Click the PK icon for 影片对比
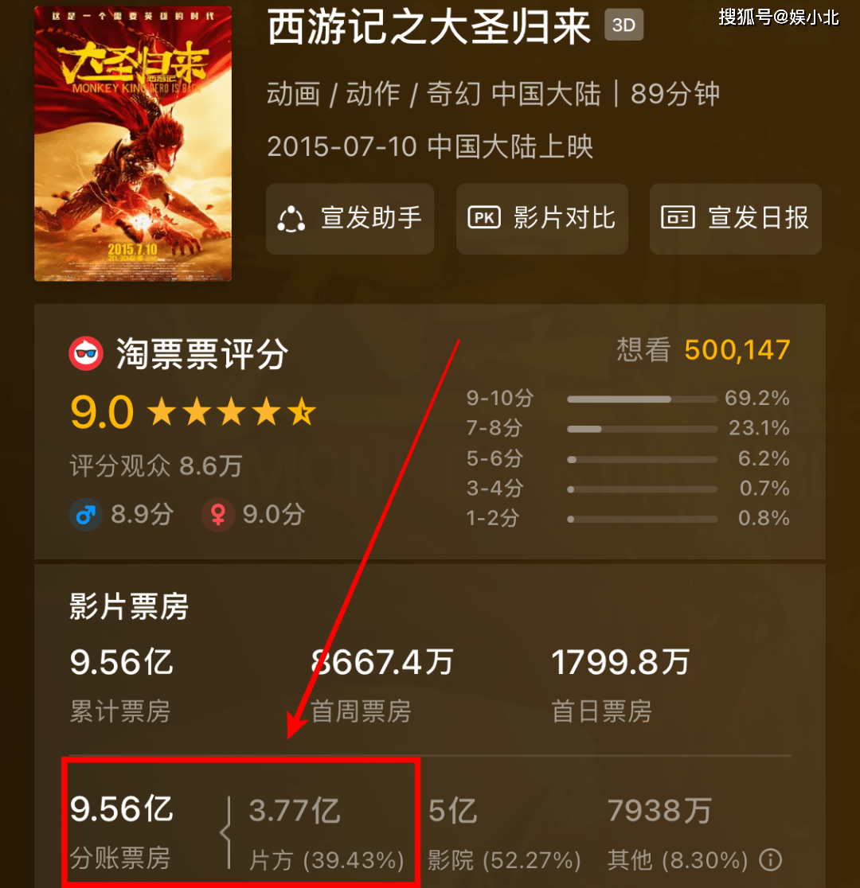This screenshot has width=860, height=888. click(484, 217)
